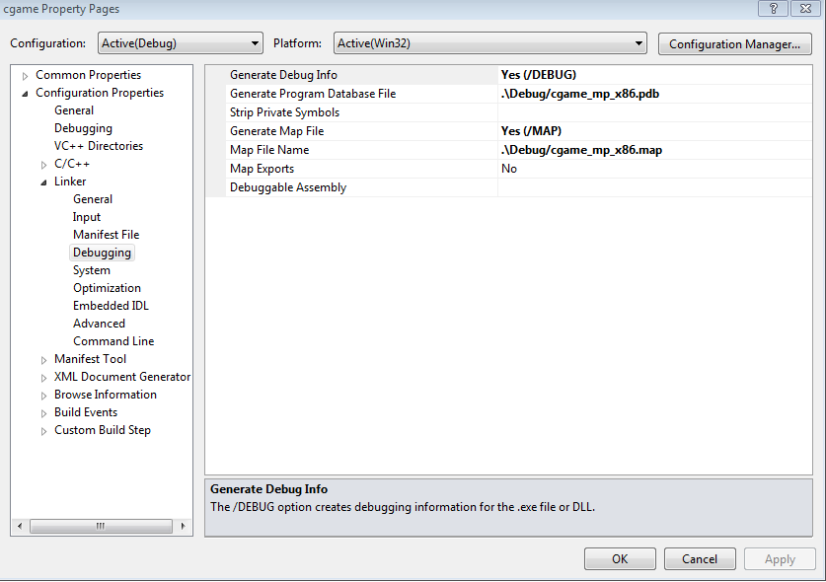
Task: Click the Help question mark button
Action: pos(773,8)
